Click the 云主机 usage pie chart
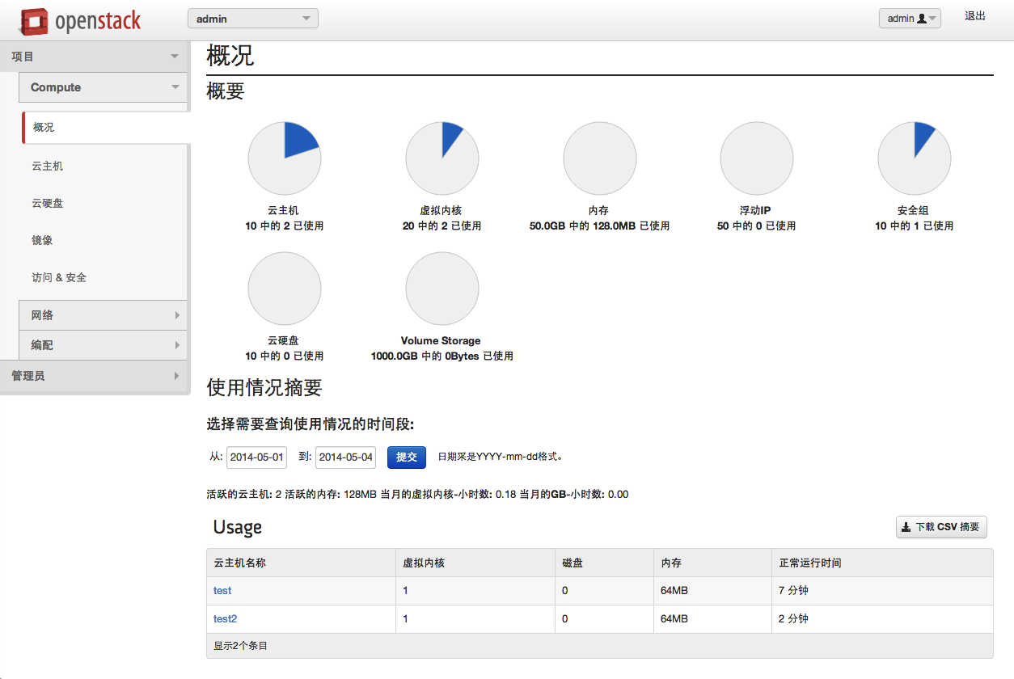The width and height of the screenshot is (1014, 679). click(x=285, y=158)
